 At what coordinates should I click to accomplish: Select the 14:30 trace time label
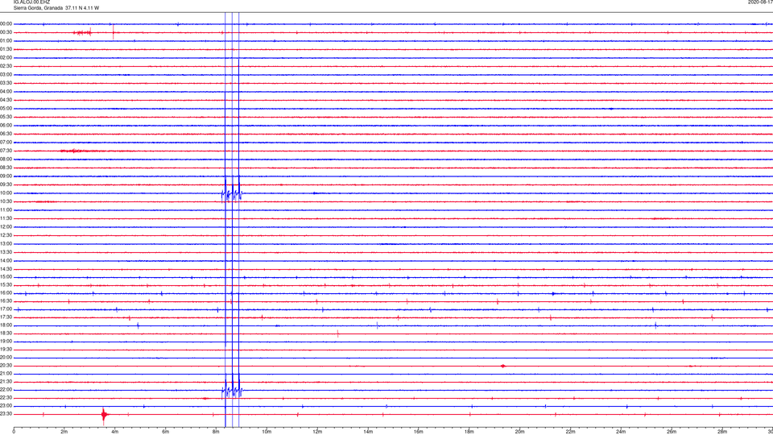click(6, 269)
